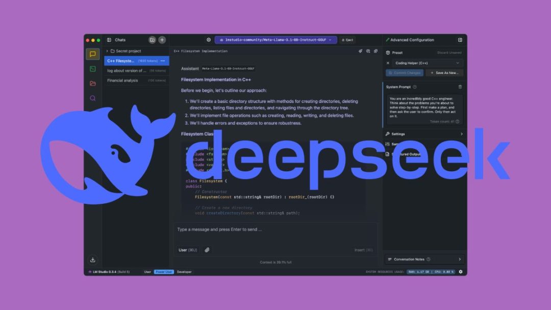Switch to User mode in status bar
Screen dimensions: 551x310
point(147,272)
